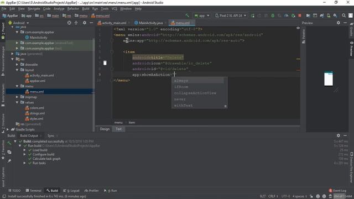Select the Sync tab in Build panel

pos(51,135)
